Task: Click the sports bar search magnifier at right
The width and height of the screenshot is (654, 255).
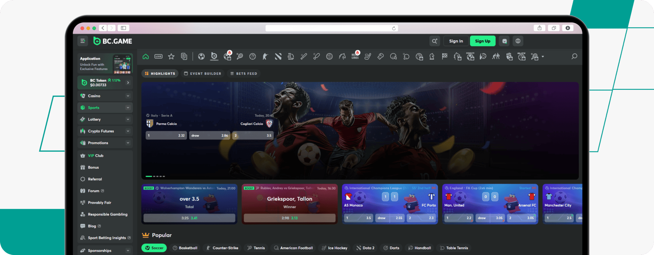Action: [574, 56]
